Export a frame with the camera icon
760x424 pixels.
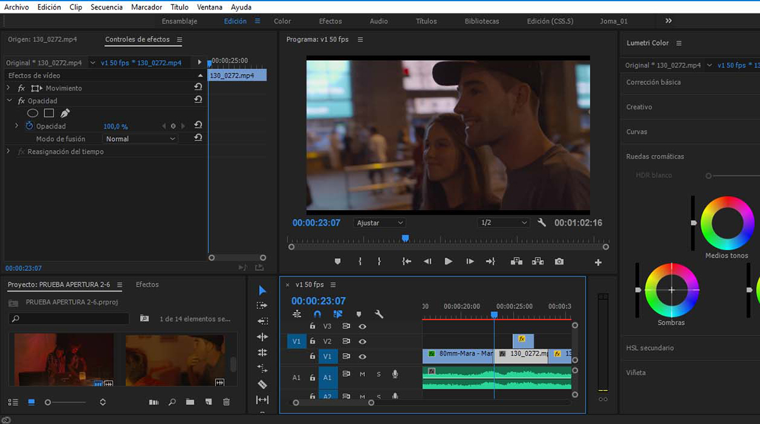coord(559,261)
